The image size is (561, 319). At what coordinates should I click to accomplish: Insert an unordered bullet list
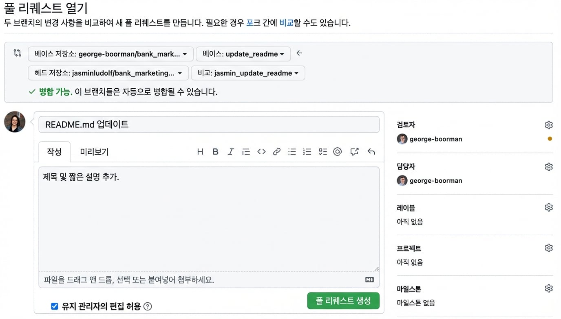click(x=292, y=152)
